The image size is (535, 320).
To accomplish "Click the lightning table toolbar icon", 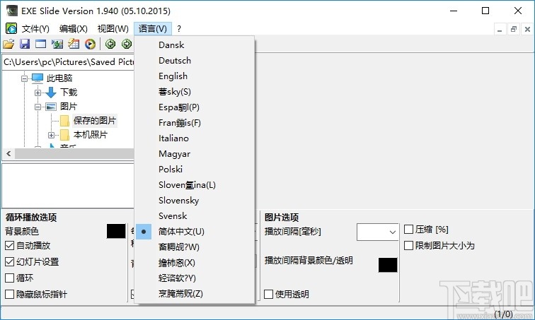I will [74, 44].
